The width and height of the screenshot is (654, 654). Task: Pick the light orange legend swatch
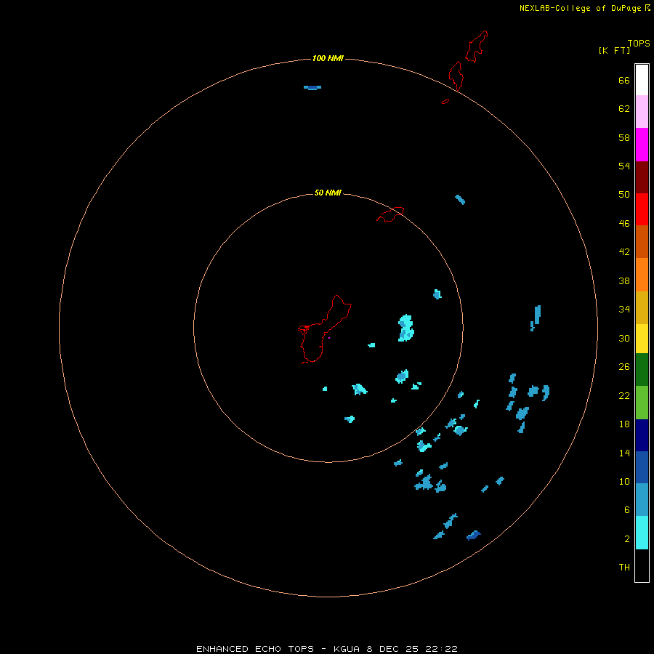(642, 275)
